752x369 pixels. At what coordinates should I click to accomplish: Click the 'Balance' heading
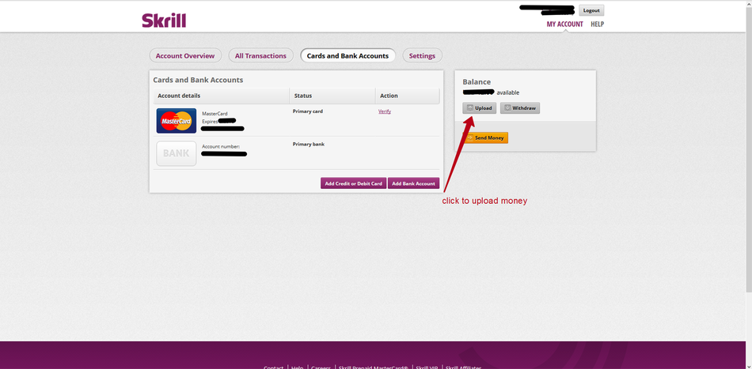[x=477, y=82]
